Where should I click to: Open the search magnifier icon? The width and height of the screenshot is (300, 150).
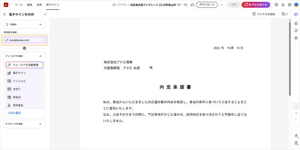click(x=185, y=5)
